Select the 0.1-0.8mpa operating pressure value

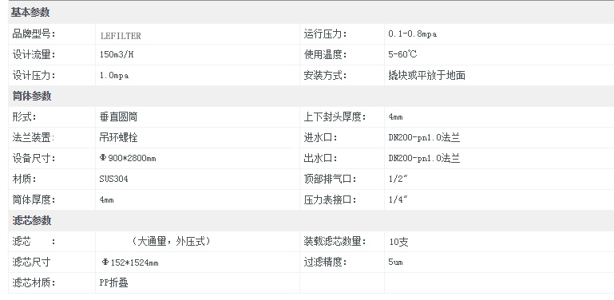(x=412, y=34)
